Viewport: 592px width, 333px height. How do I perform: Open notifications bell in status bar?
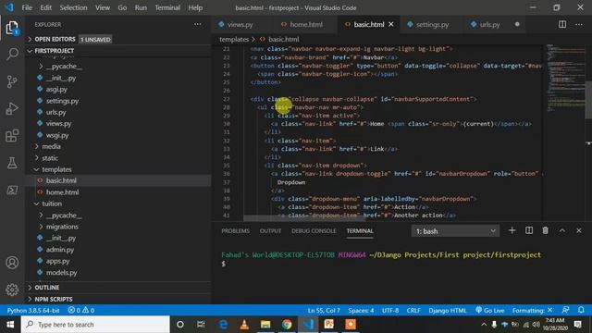[581, 311]
